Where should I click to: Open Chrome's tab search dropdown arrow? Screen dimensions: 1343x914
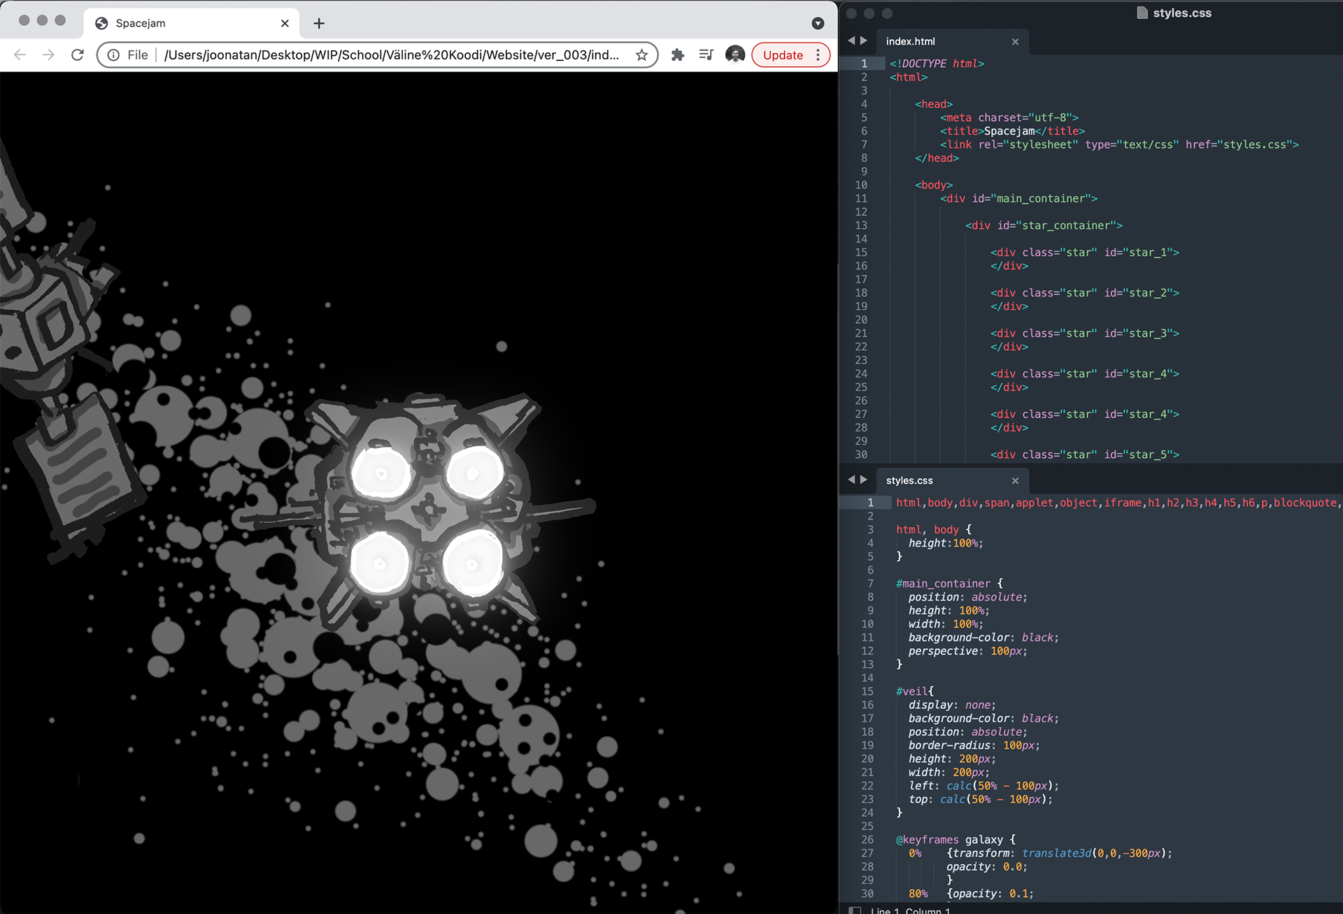[818, 23]
